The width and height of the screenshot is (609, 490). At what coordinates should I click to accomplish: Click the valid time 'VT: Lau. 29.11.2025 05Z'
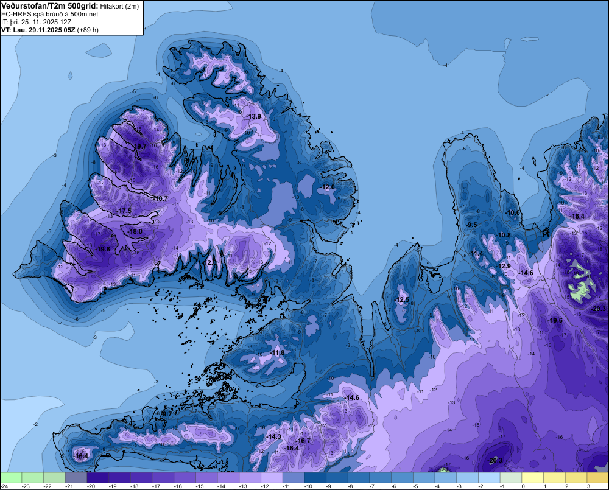[38, 30]
